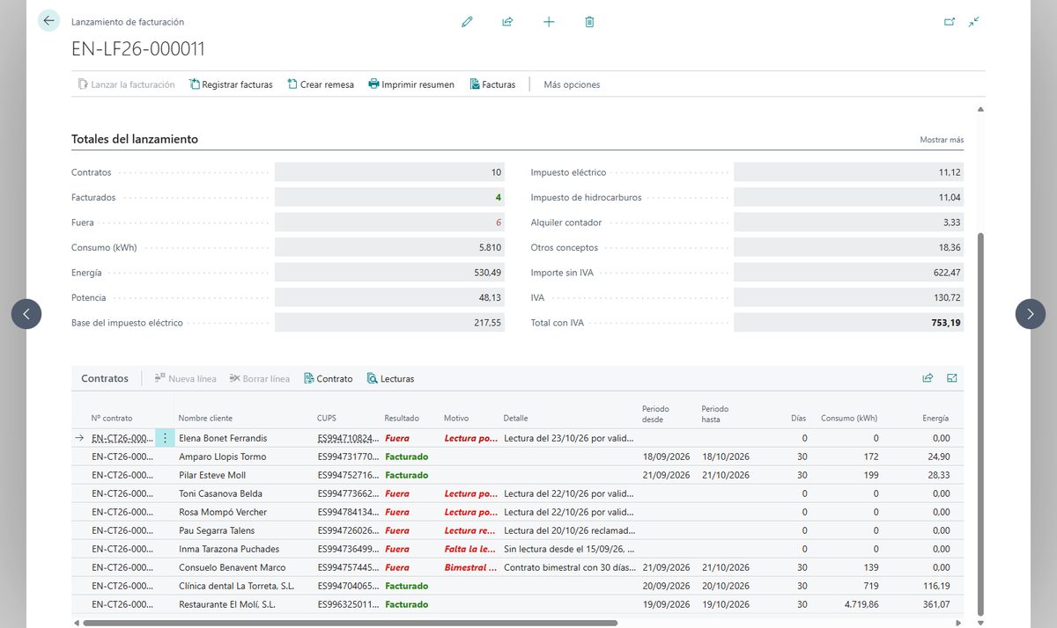Screen dimensions: 1057x628
Task: Click the collapse page arrows icon
Action: click(973, 22)
